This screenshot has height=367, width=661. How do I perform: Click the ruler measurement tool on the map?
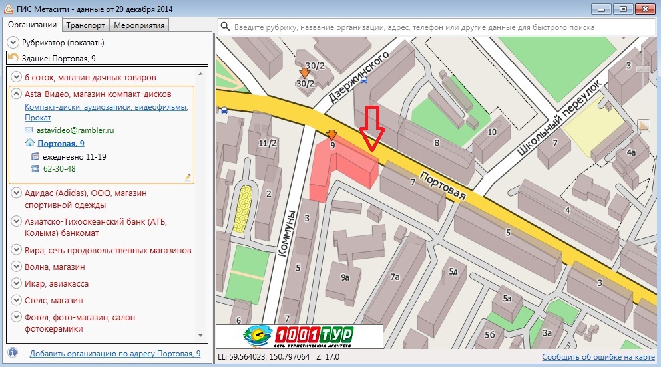643,125
